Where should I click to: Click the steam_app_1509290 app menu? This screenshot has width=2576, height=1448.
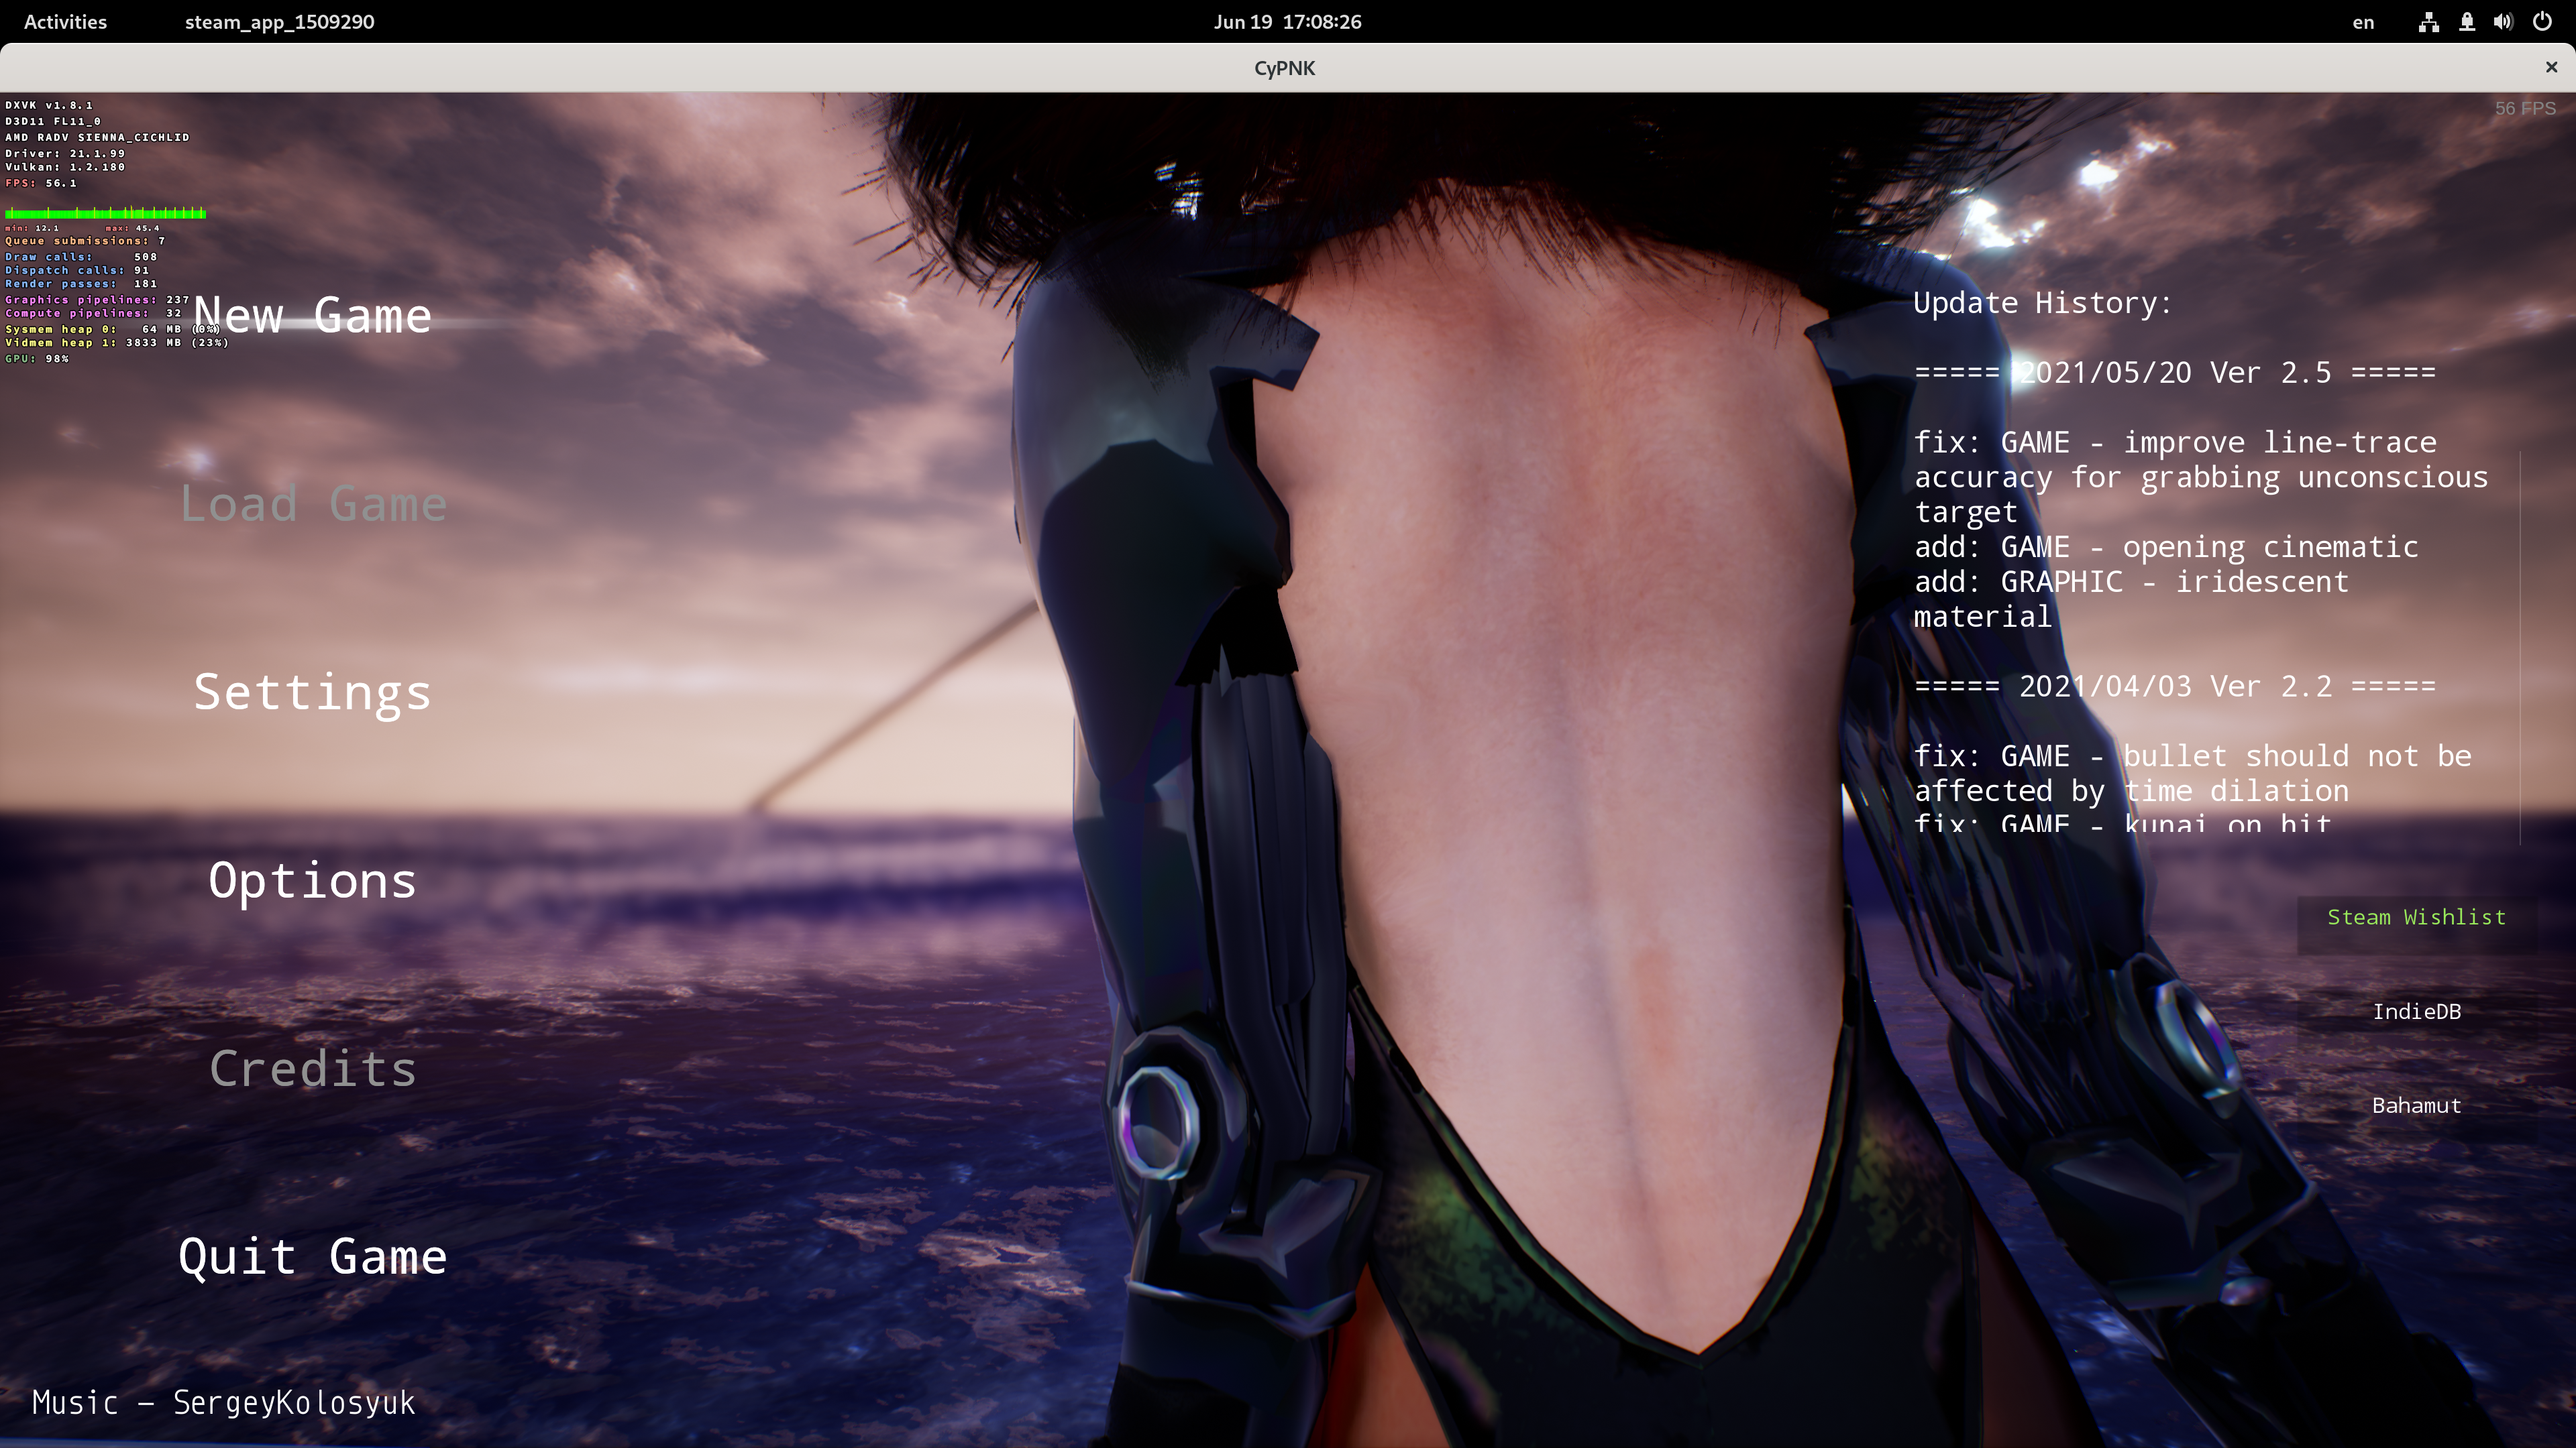pos(279,21)
